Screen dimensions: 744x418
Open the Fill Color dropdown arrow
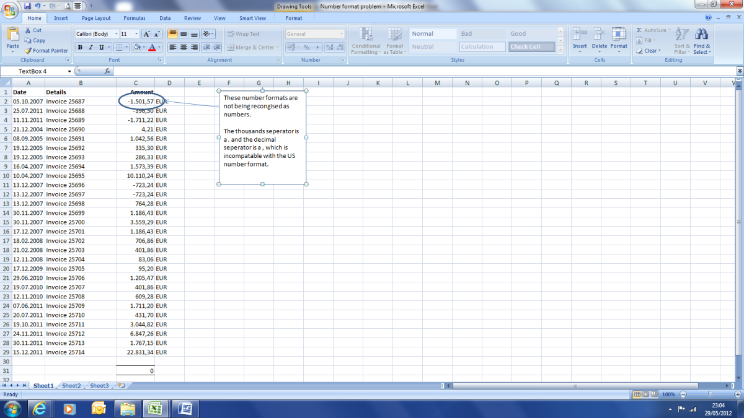pyautogui.click(x=144, y=46)
